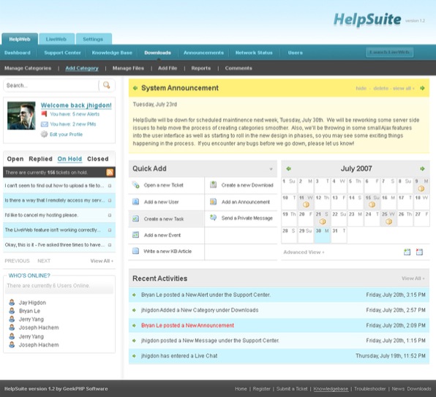Click the search magnifier icon
The width and height of the screenshot is (436, 397).
point(107,85)
